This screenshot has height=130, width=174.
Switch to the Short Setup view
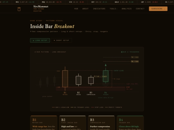tap(61, 40)
